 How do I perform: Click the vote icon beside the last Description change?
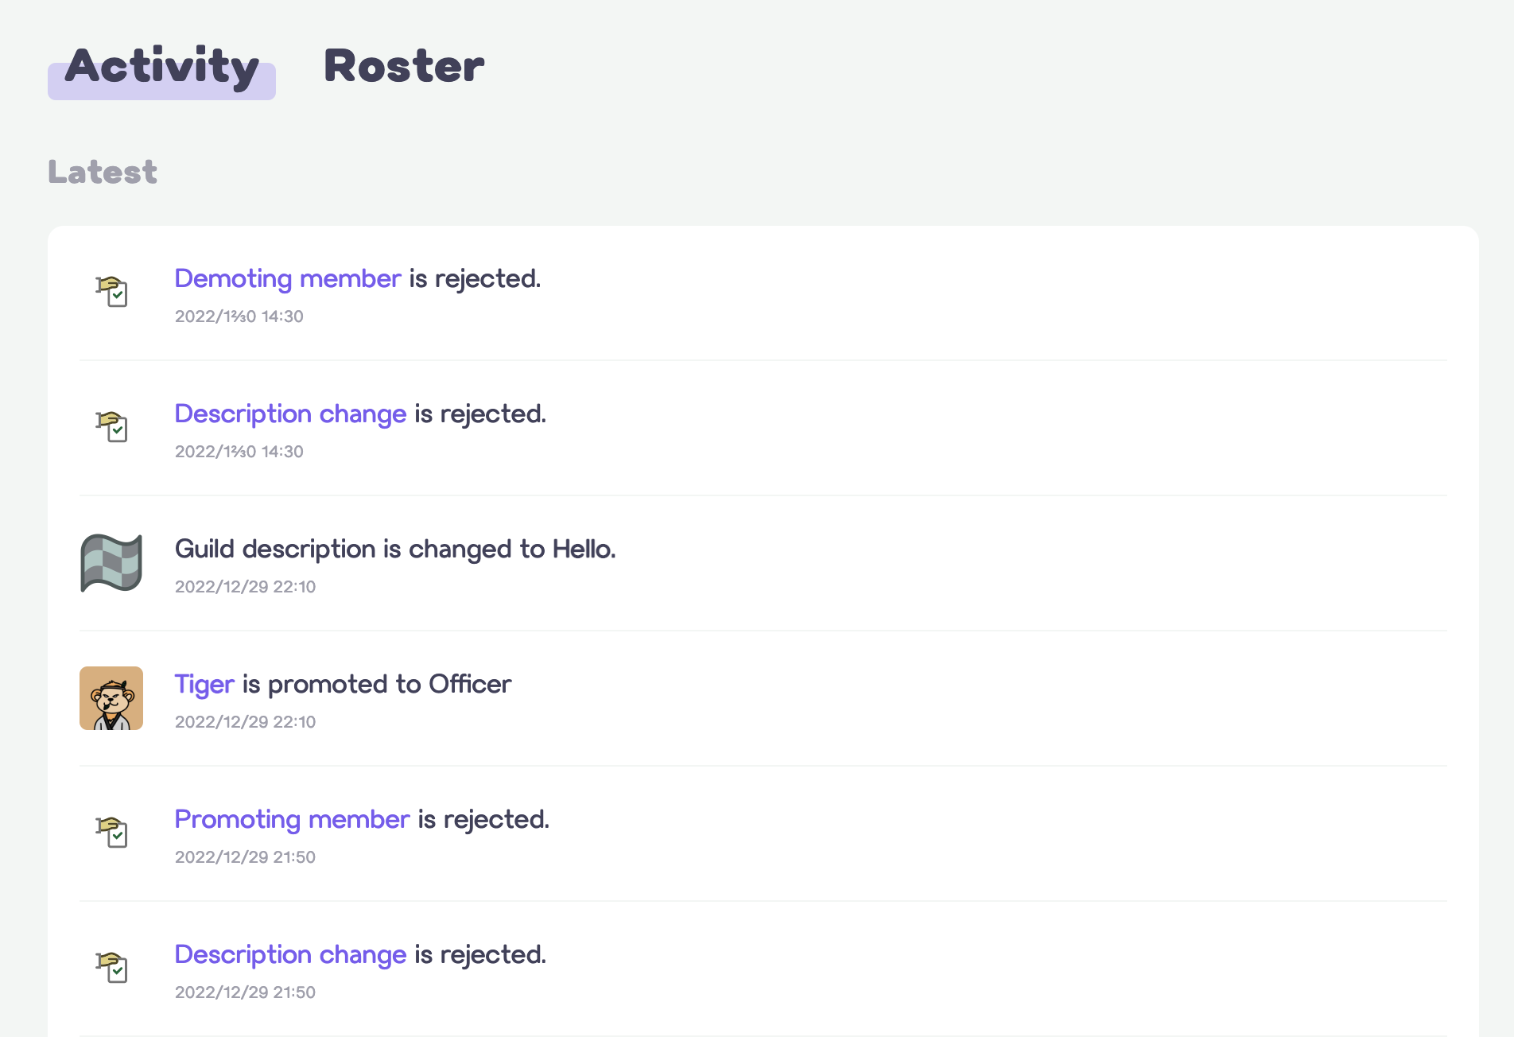pos(111,968)
